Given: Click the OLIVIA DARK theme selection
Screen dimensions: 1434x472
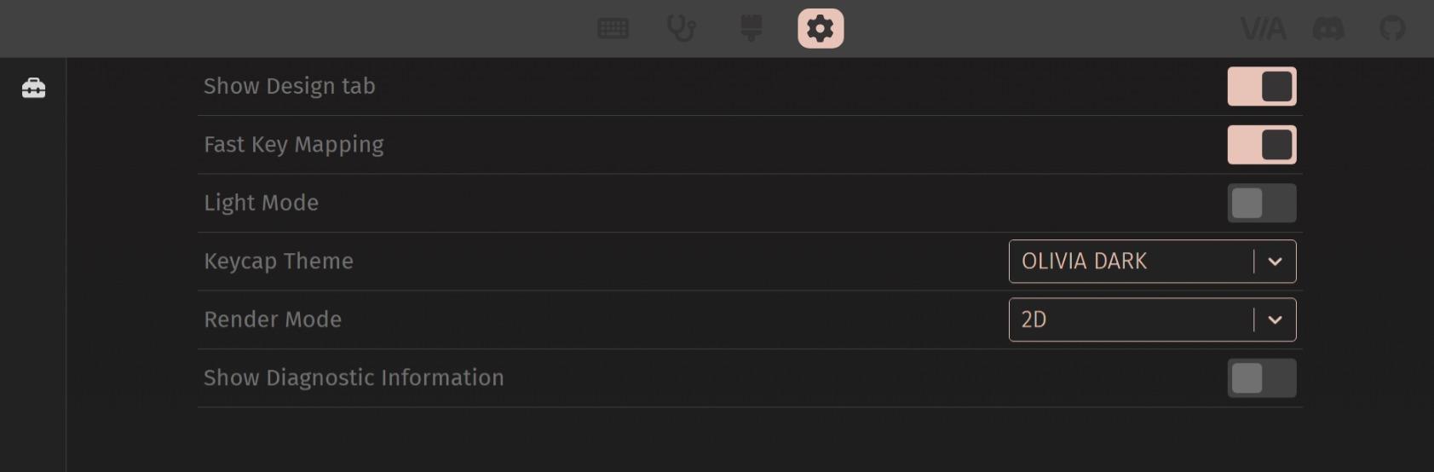Looking at the screenshot, I should 1084,262.
